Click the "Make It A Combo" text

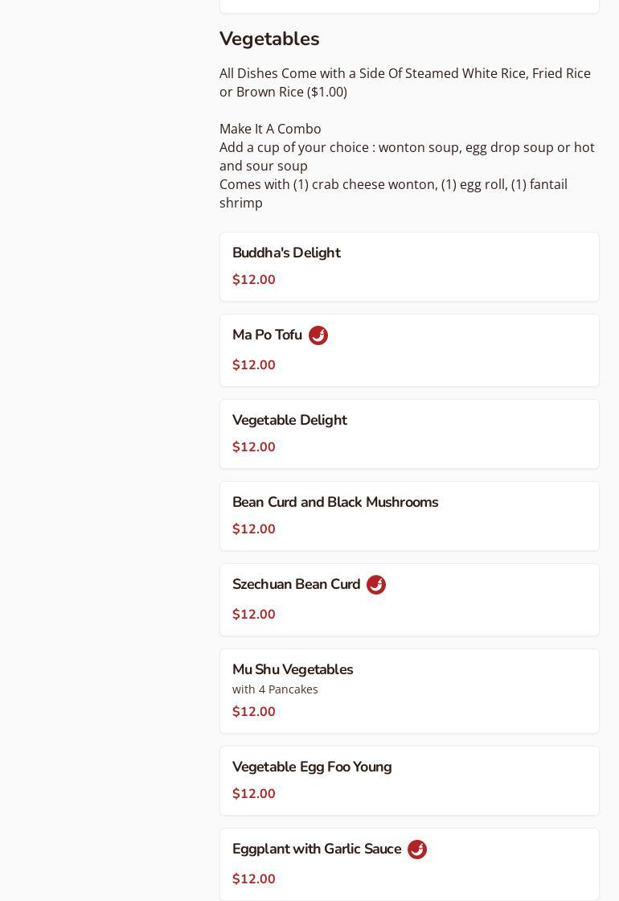click(x=270, y=129)
